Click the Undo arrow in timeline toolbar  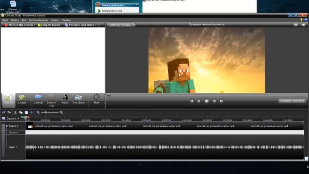click(3, 112)
